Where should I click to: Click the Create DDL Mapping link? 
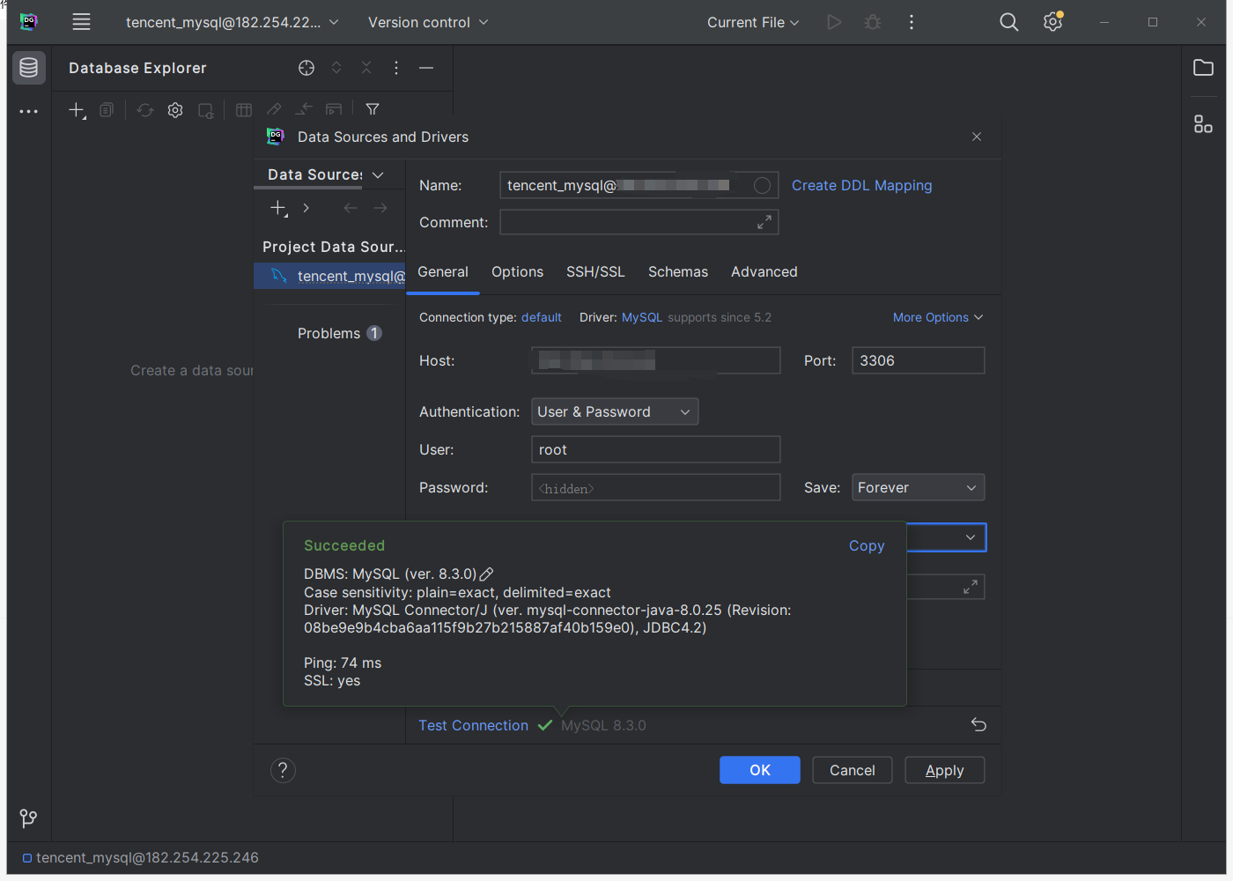click(861, 185)
